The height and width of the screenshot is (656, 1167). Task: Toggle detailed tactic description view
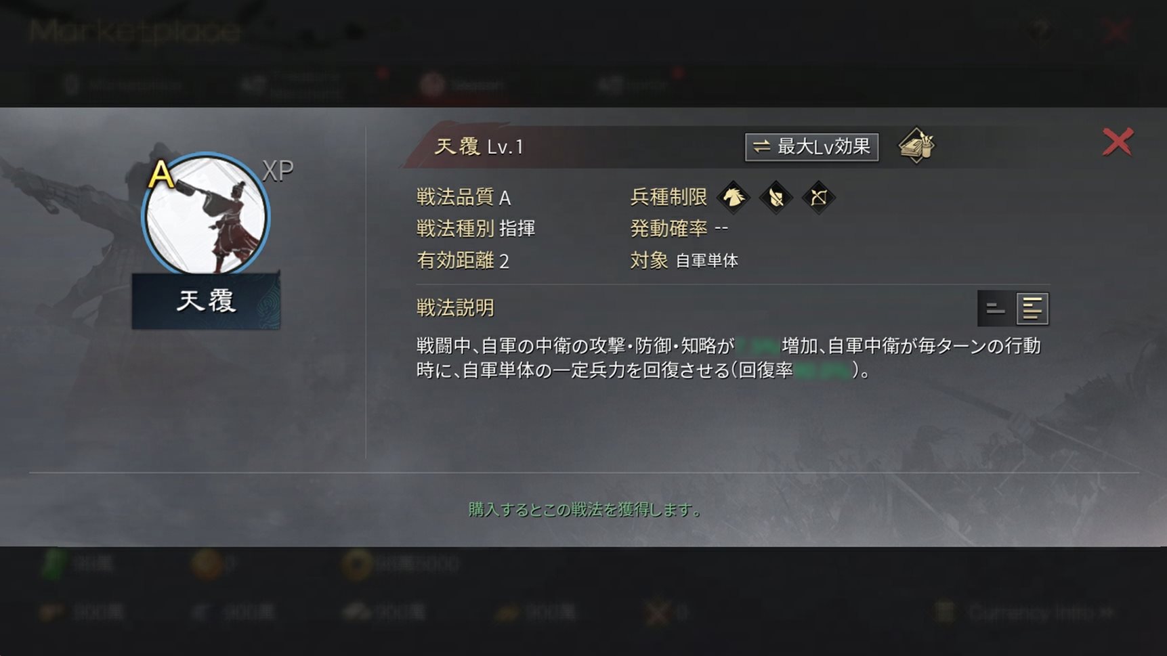click(1032, 309)
